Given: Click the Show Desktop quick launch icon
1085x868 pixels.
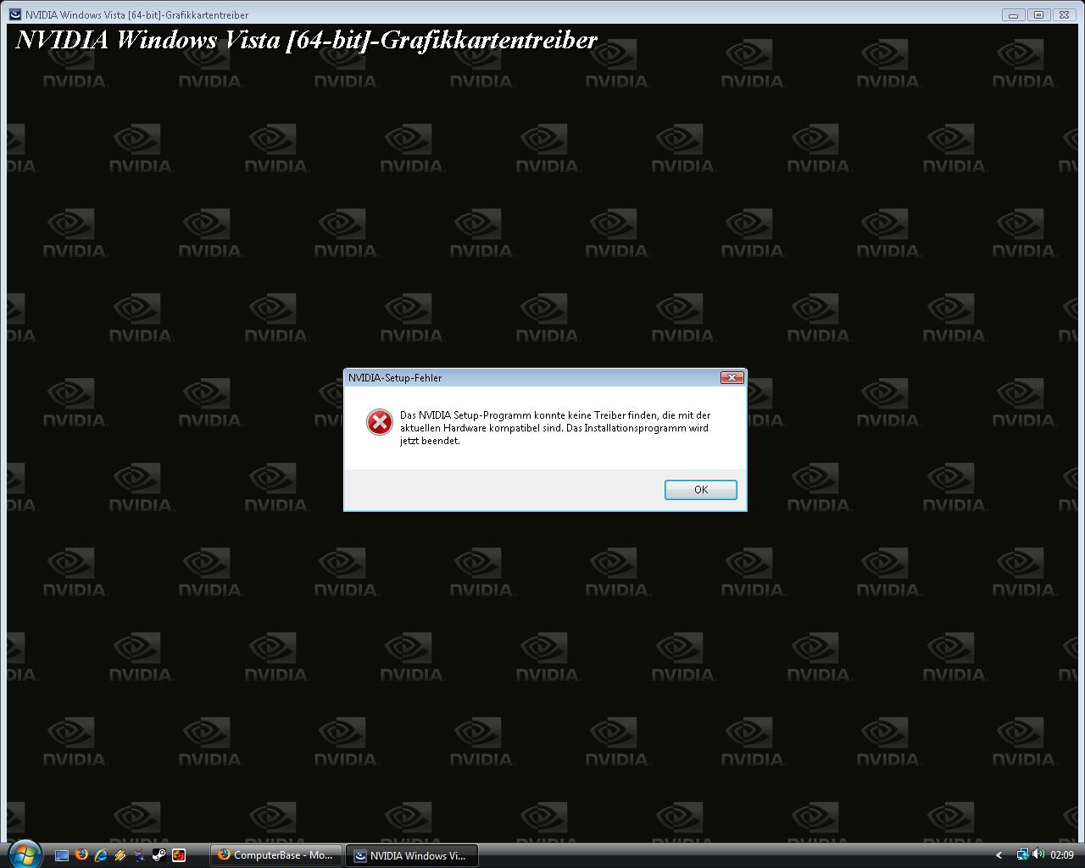Looking at the screenshot, I should click(62, 855).
